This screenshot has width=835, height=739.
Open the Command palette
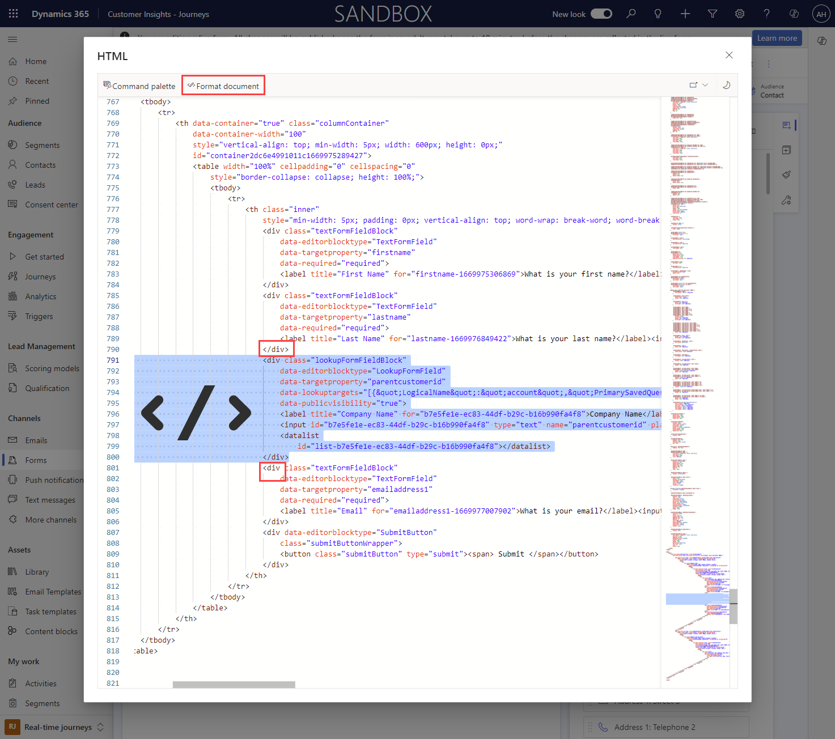139,85
